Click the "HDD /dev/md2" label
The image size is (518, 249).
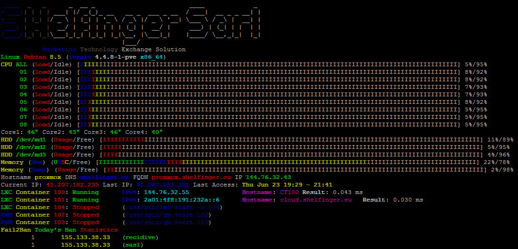coord(24,147)
